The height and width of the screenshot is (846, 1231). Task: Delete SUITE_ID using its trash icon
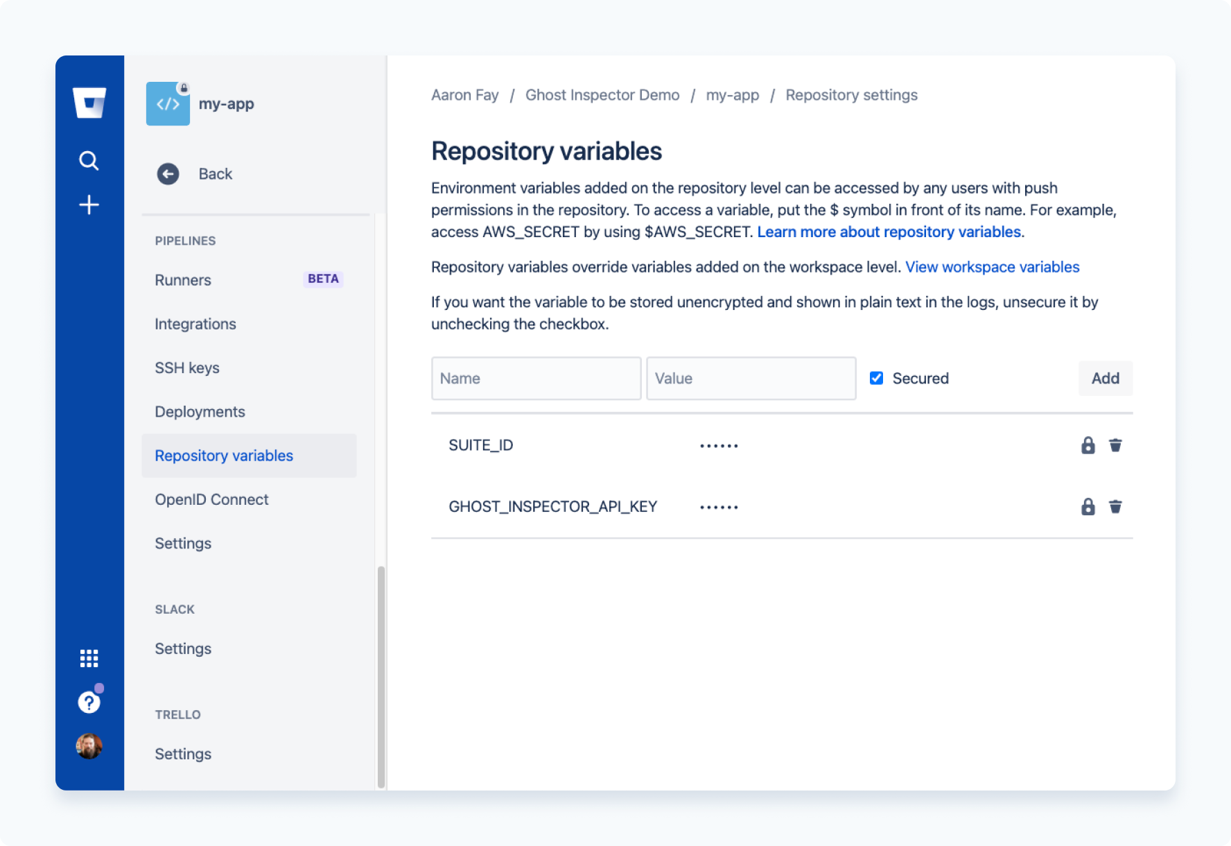[x=1116, y=445]
